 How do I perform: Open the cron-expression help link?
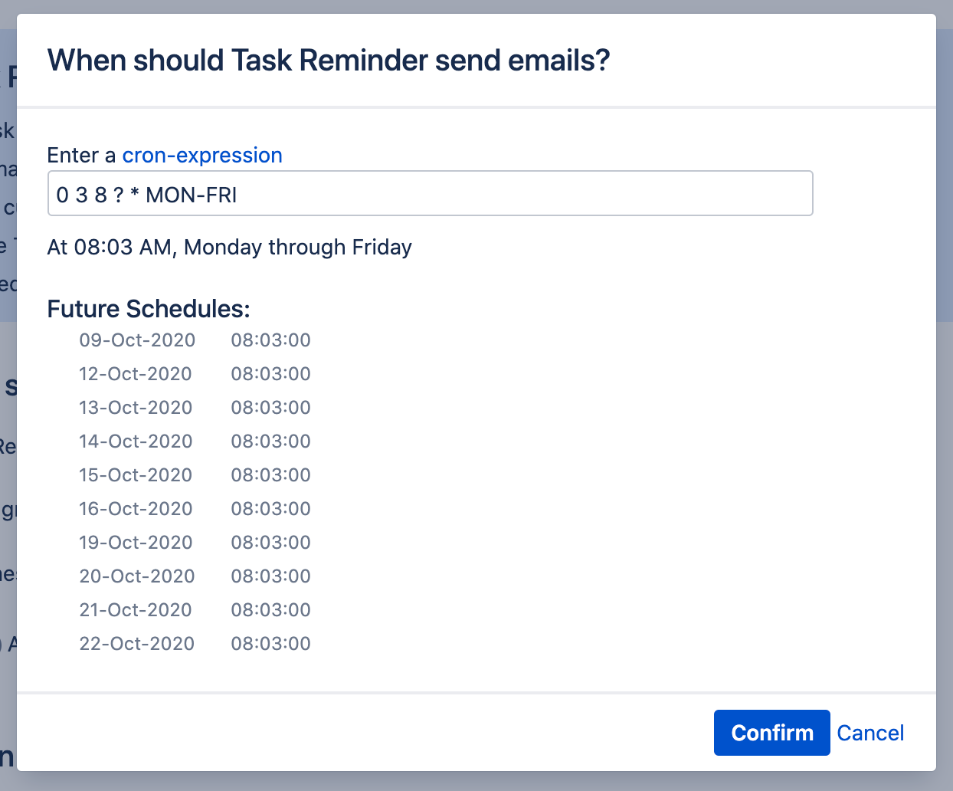(x=202, y=155)
